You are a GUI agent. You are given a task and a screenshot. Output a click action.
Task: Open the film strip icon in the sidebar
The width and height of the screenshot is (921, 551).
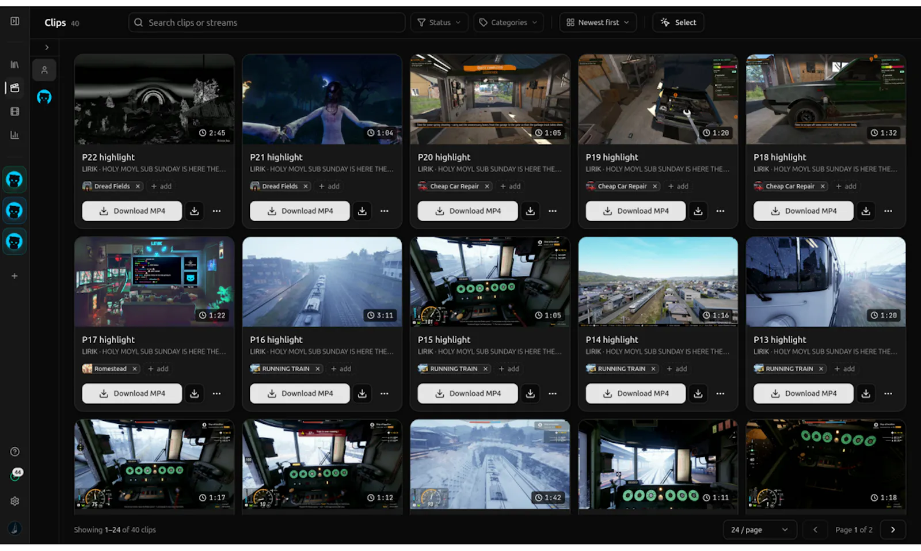point(15,112)
